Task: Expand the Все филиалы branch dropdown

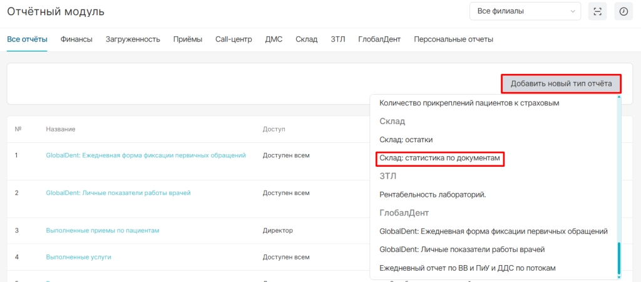Action: pos(525,11)
